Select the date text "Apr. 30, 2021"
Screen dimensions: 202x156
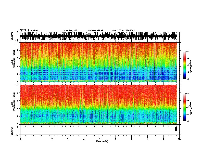[71, 31]
